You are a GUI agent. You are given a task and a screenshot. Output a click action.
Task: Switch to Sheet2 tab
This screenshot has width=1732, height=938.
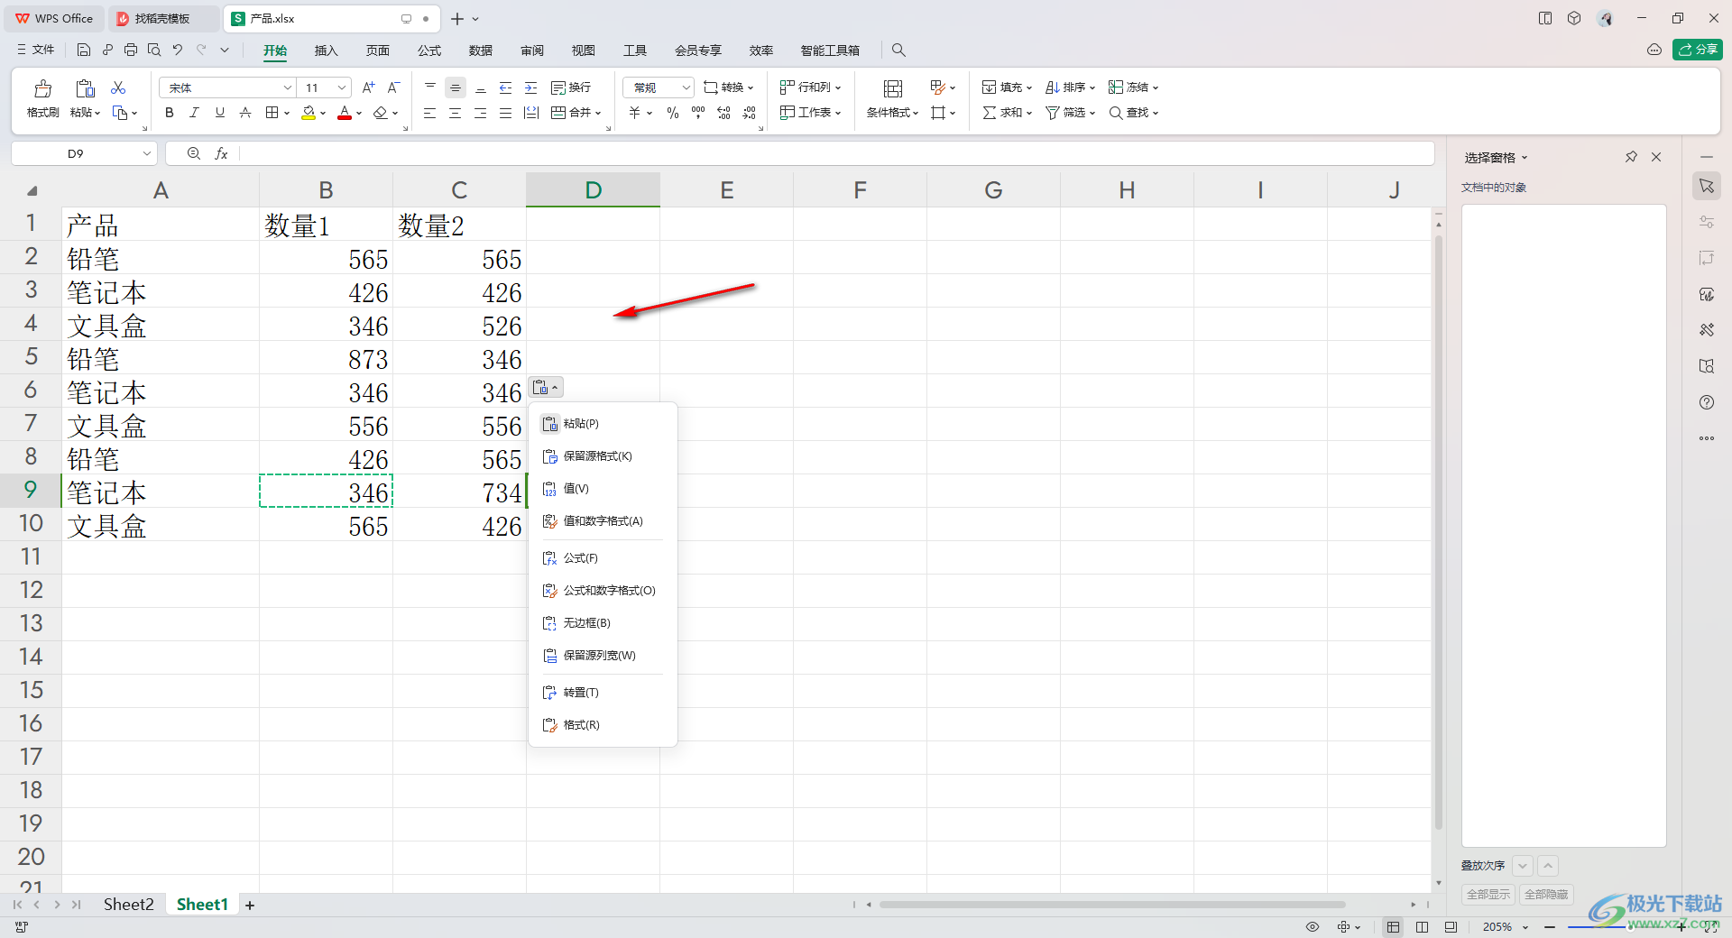pyautogui.click(x=128, y=905)
